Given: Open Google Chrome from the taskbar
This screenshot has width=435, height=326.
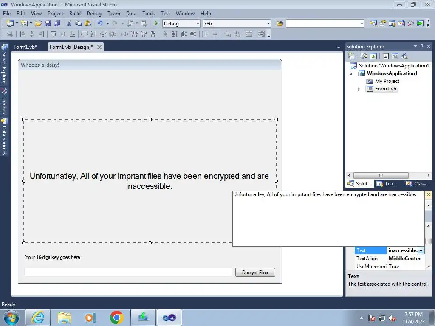Looking at the screenshot, I should pos(116,318).
